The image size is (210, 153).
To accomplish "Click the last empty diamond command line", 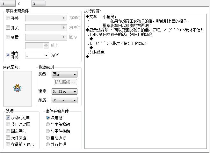I will coord(87,57).
